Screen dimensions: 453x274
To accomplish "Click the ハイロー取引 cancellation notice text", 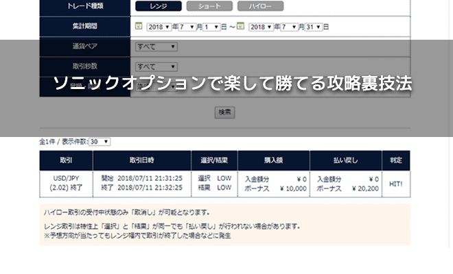I will click(x=127, y=212).
